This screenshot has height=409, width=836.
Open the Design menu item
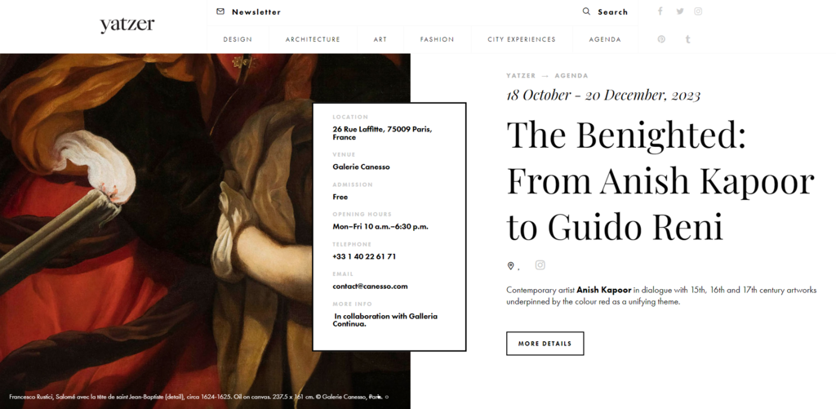coord(238,39)
